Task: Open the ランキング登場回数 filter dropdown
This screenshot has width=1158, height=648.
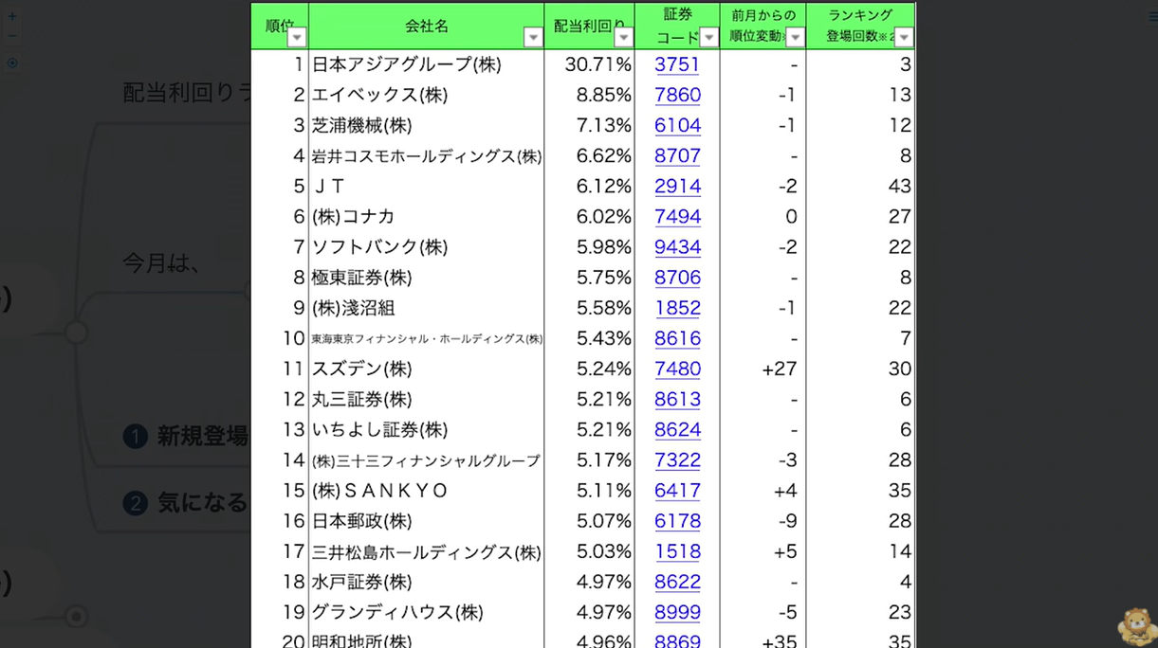Action: (x=904, y=37)
